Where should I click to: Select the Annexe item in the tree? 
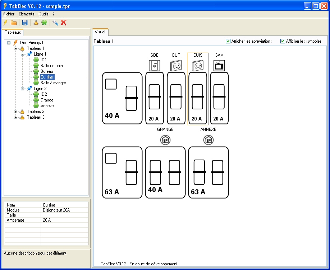(47, 106)
